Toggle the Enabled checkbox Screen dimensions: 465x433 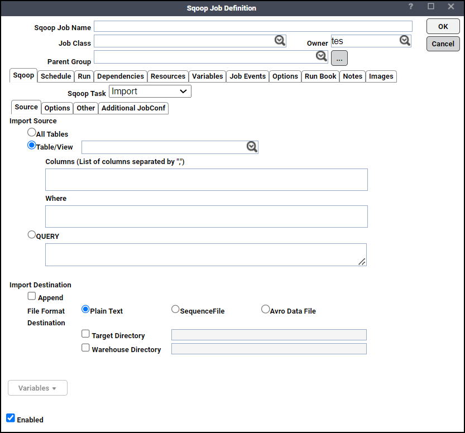[x=11, y=418]
